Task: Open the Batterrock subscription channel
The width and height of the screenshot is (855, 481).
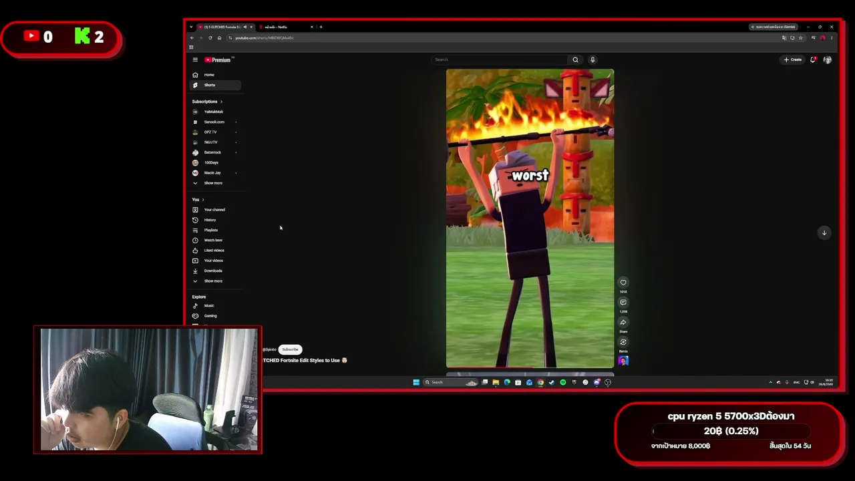Action: point(214,152)
